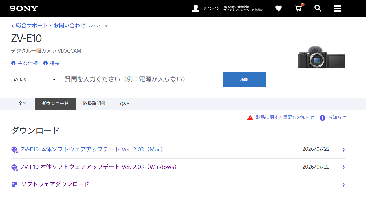366x206 pixels.
Task: Click the ZV-Eシリーズ breadcrumb text
Action: [x=98, y=26]
